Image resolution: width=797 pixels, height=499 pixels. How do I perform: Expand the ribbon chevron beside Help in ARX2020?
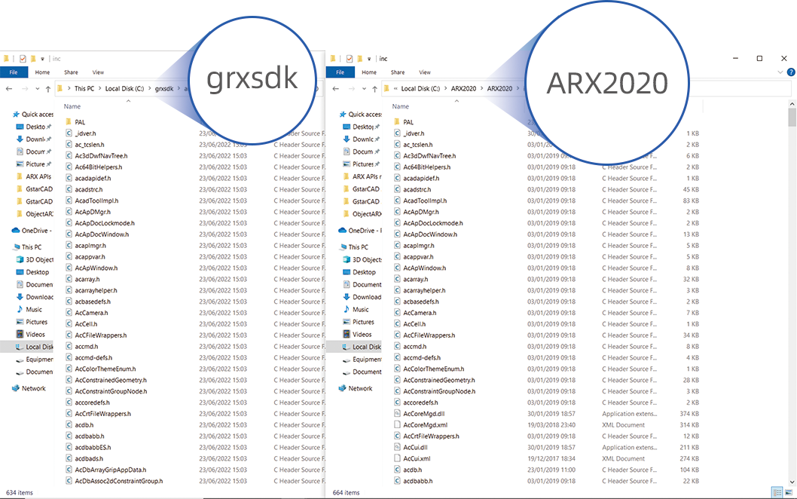coord(780,72)
